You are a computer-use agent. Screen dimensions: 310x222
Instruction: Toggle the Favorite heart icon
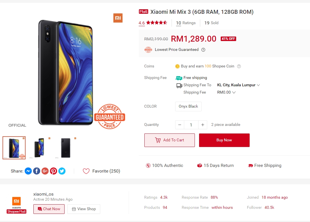click(x=86, y=171)
